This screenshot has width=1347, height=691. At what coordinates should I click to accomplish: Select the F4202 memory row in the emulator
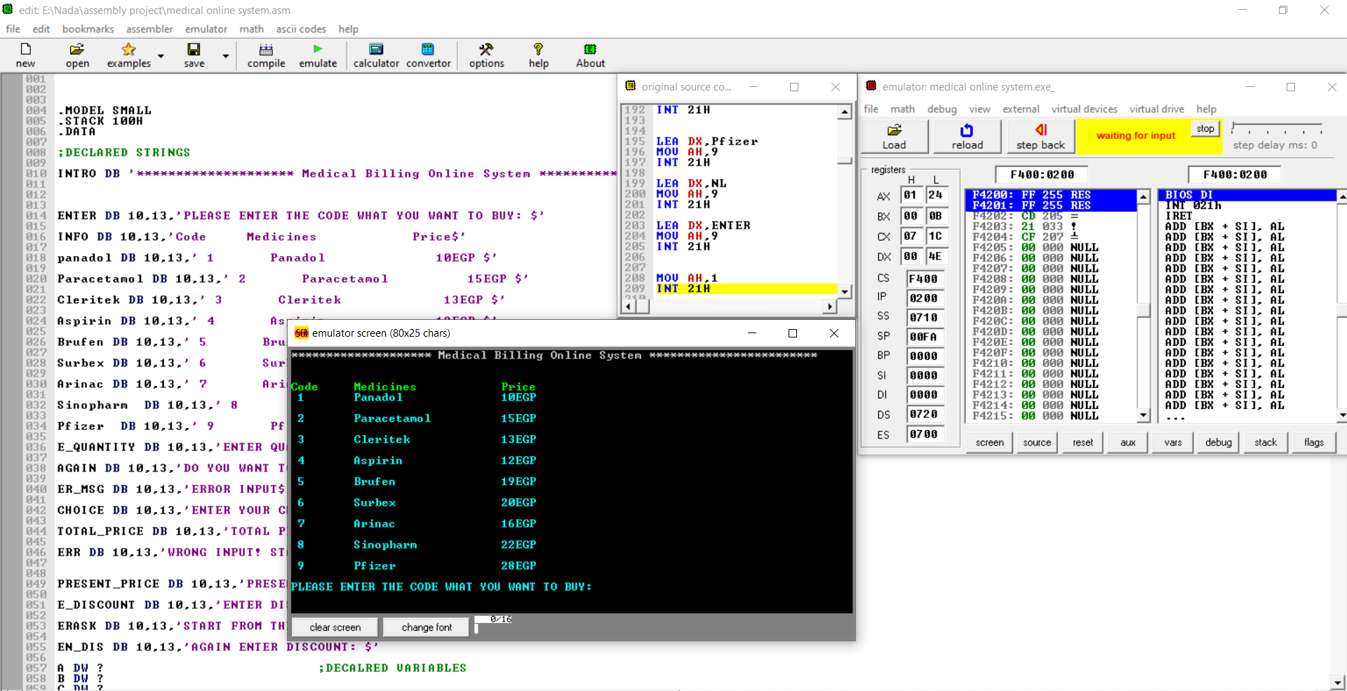(1051, 216)
